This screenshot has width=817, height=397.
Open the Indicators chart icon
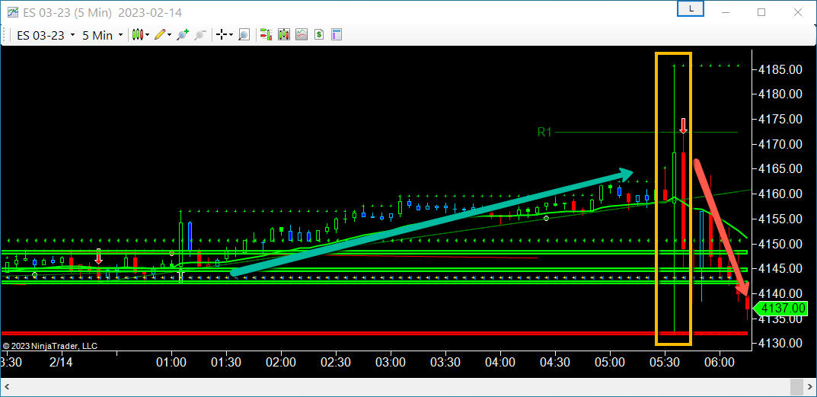[302, 35]
